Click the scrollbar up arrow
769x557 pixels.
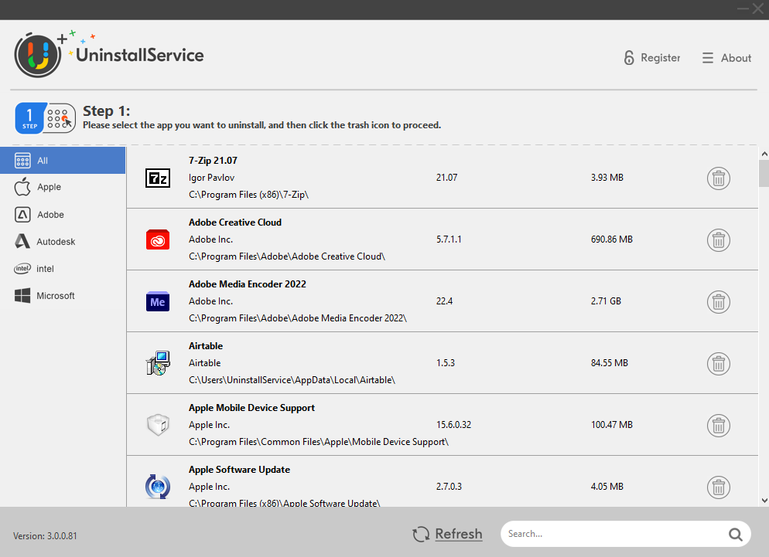point(764,154)
